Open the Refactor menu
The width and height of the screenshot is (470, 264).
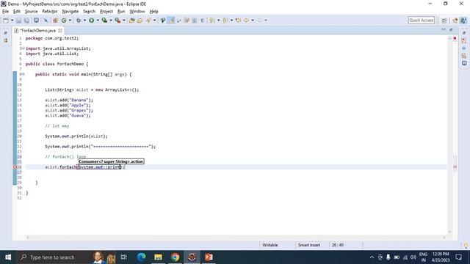(50, 12)
